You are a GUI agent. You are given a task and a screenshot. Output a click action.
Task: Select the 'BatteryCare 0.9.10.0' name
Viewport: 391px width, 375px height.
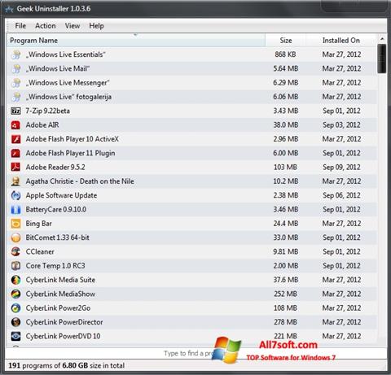tap(56, 210)
